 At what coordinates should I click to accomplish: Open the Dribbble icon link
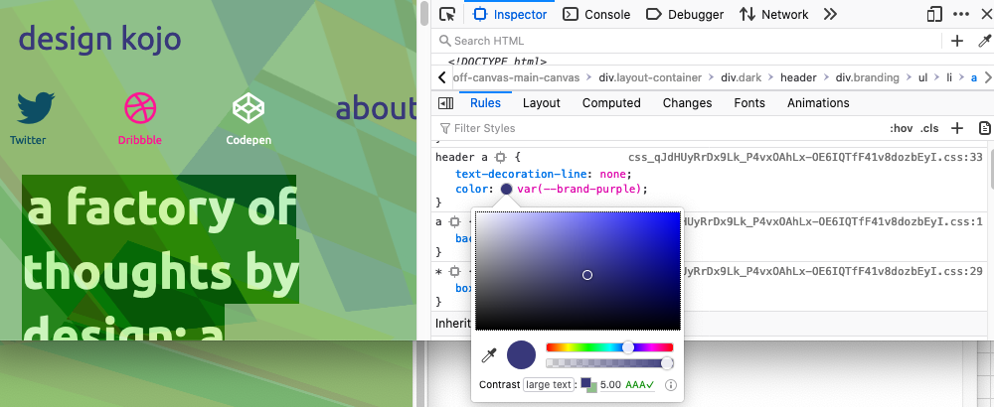[x=140, y=107]
